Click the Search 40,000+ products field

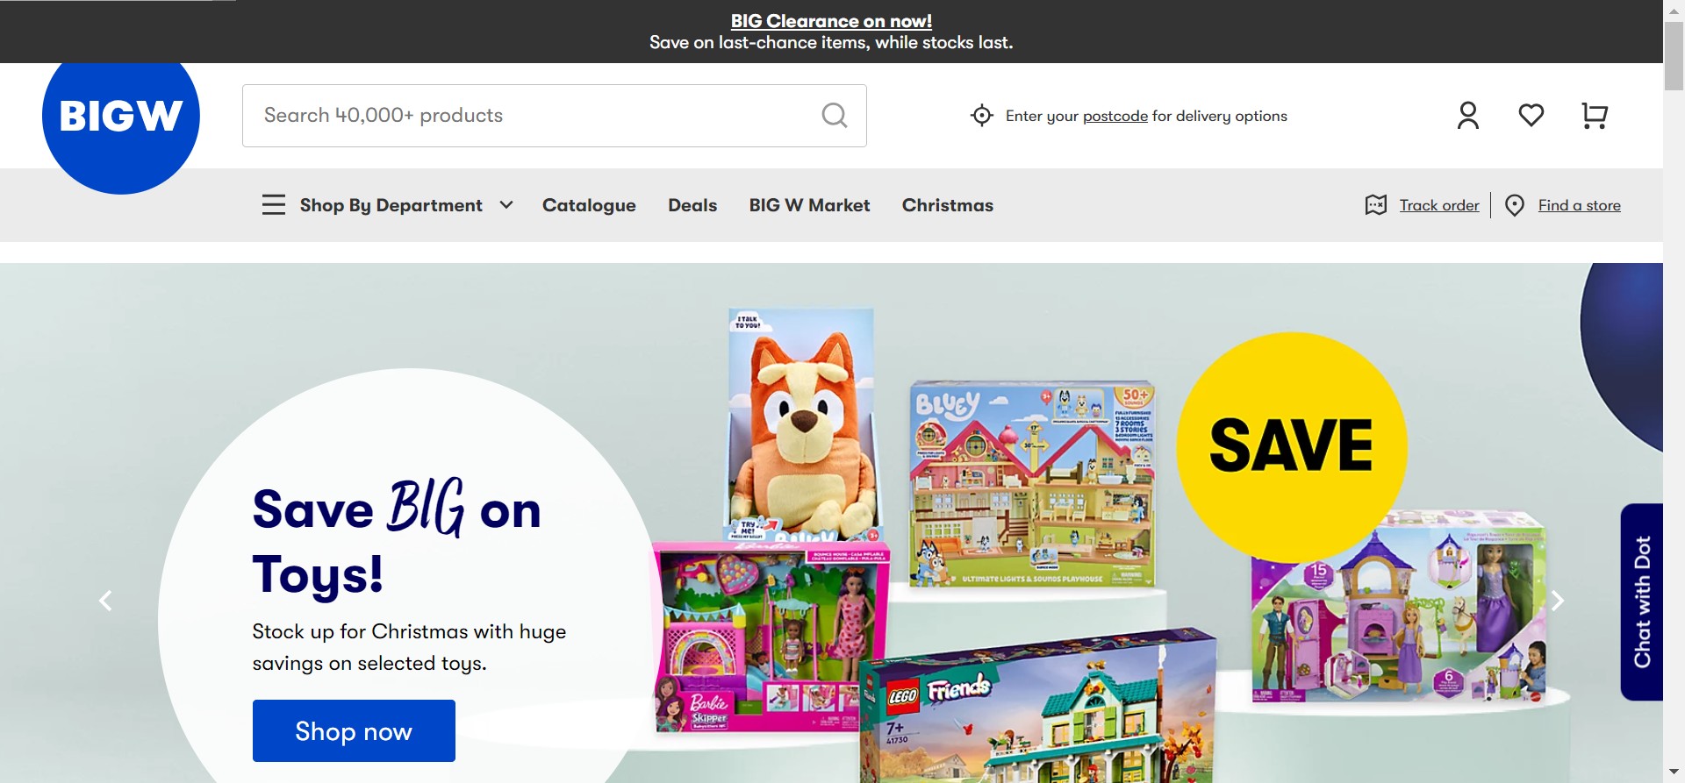(555, 116)
